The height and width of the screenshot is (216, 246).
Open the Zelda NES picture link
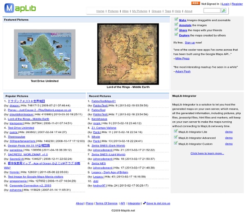(x=98, y=164)
